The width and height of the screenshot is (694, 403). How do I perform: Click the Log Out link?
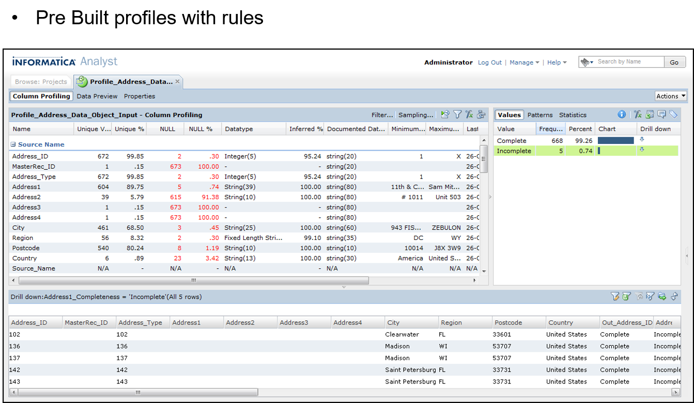click(490, 62)
